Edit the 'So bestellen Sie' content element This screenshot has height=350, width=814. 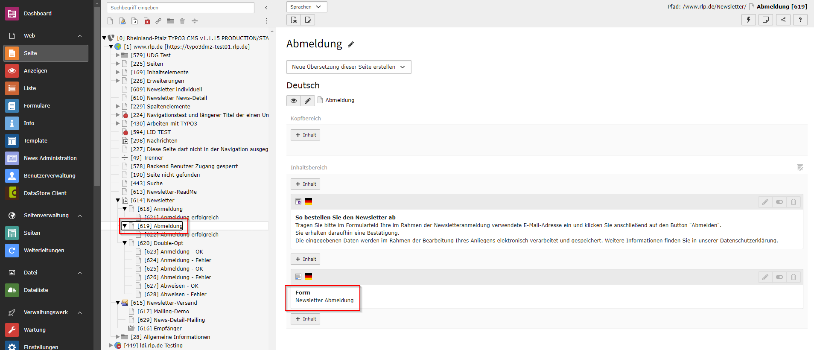tap(765, 202)
